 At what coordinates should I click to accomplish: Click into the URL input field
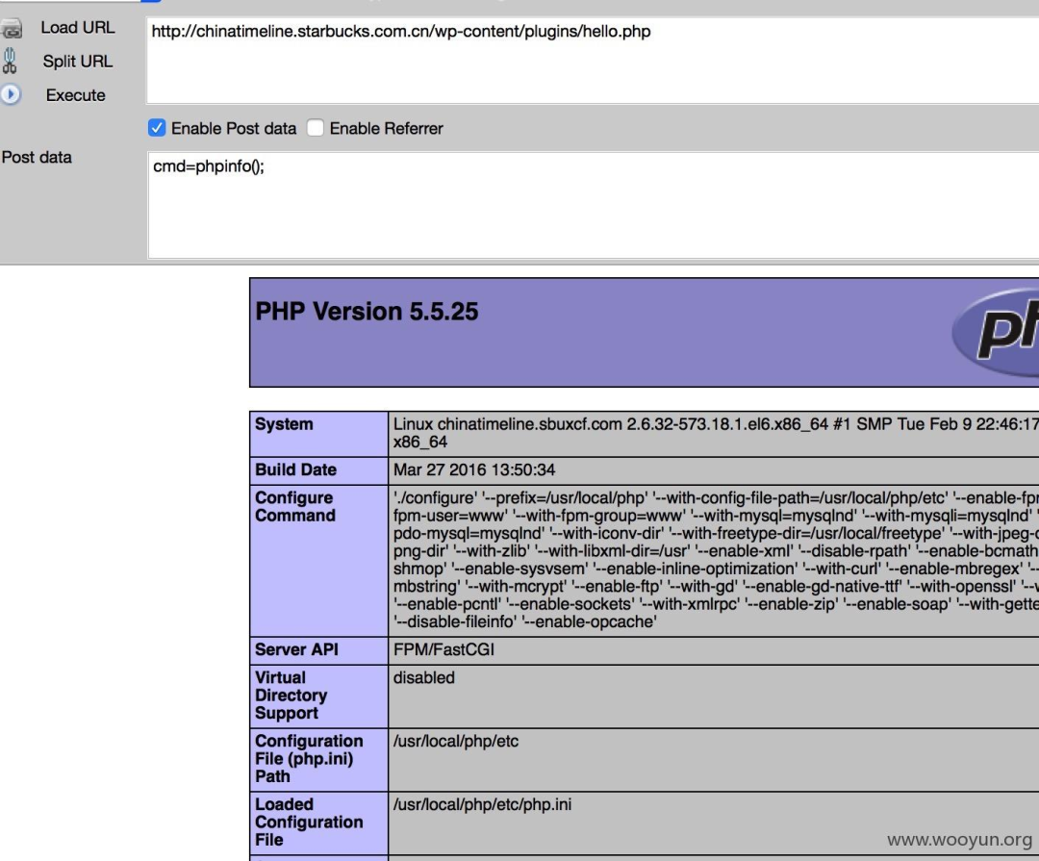tap(593, 61)
